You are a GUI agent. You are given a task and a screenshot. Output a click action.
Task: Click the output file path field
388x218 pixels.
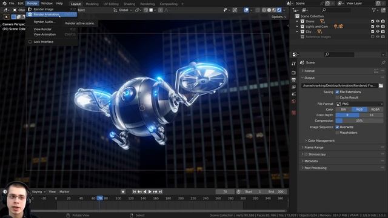pos(339,85)
